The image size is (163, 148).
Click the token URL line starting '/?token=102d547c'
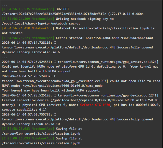click(73, 14)
